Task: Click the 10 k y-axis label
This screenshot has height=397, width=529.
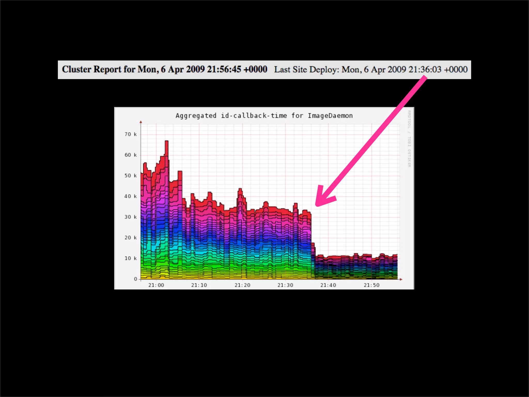Action: click(x=130, y=258)
